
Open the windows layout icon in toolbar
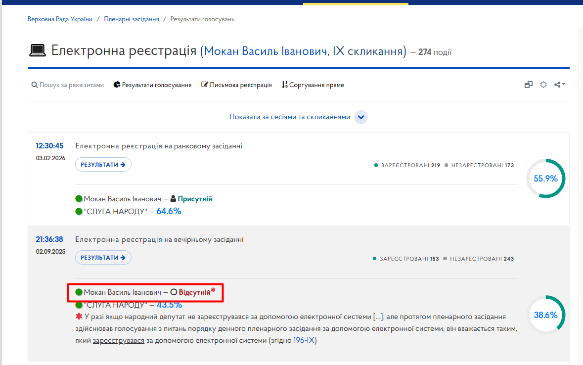(528, 85)
